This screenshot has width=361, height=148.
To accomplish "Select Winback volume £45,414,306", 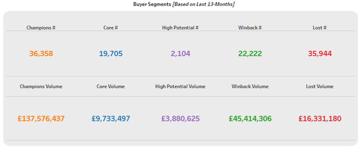I will point(250,118).
